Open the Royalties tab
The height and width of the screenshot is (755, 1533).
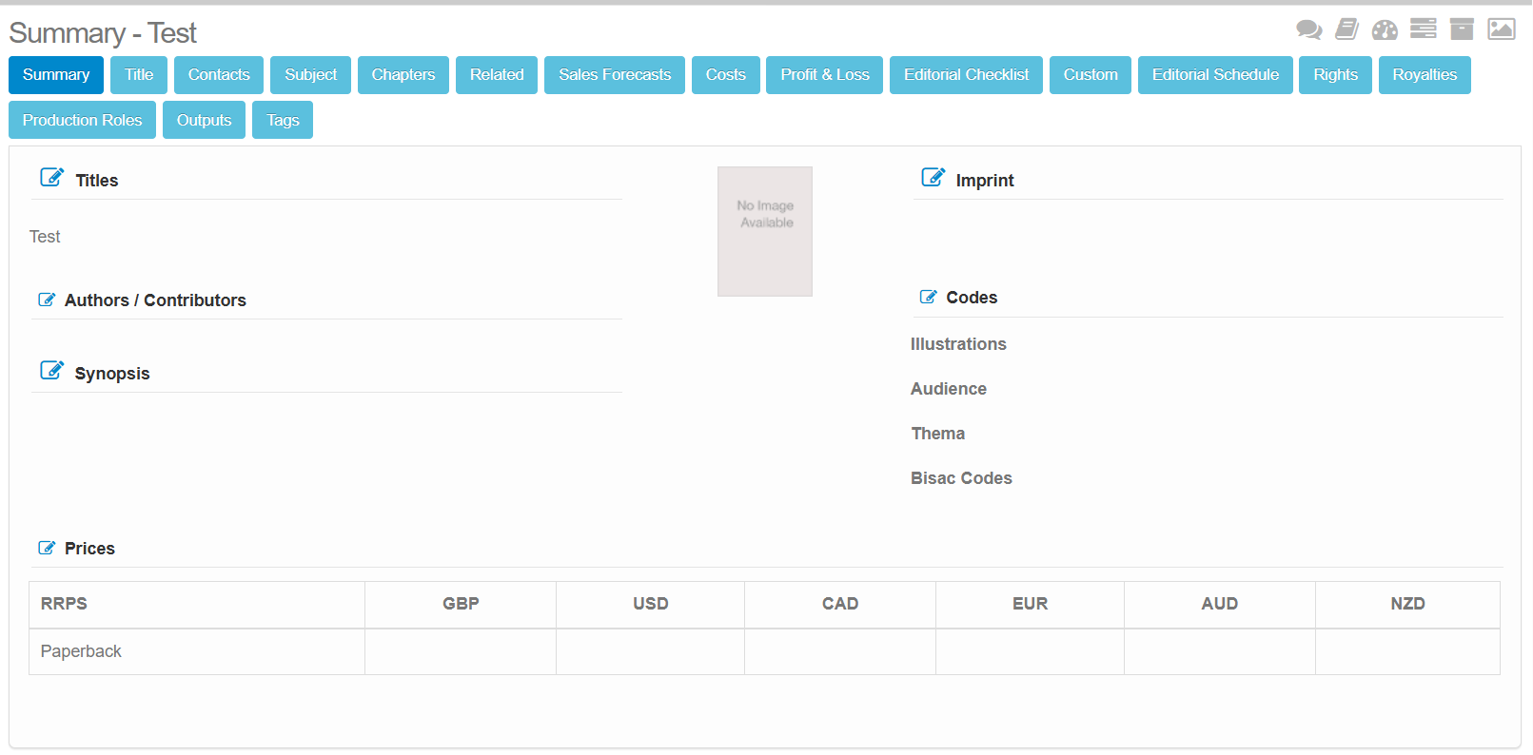(x=1424, y=75)
